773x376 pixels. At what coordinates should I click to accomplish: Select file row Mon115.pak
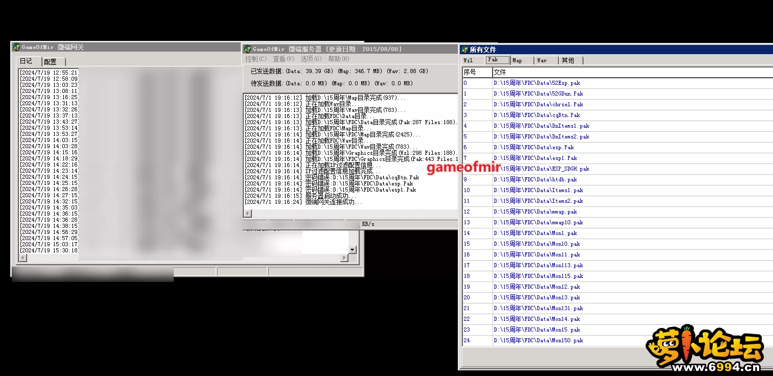click(x=618, y=276)
